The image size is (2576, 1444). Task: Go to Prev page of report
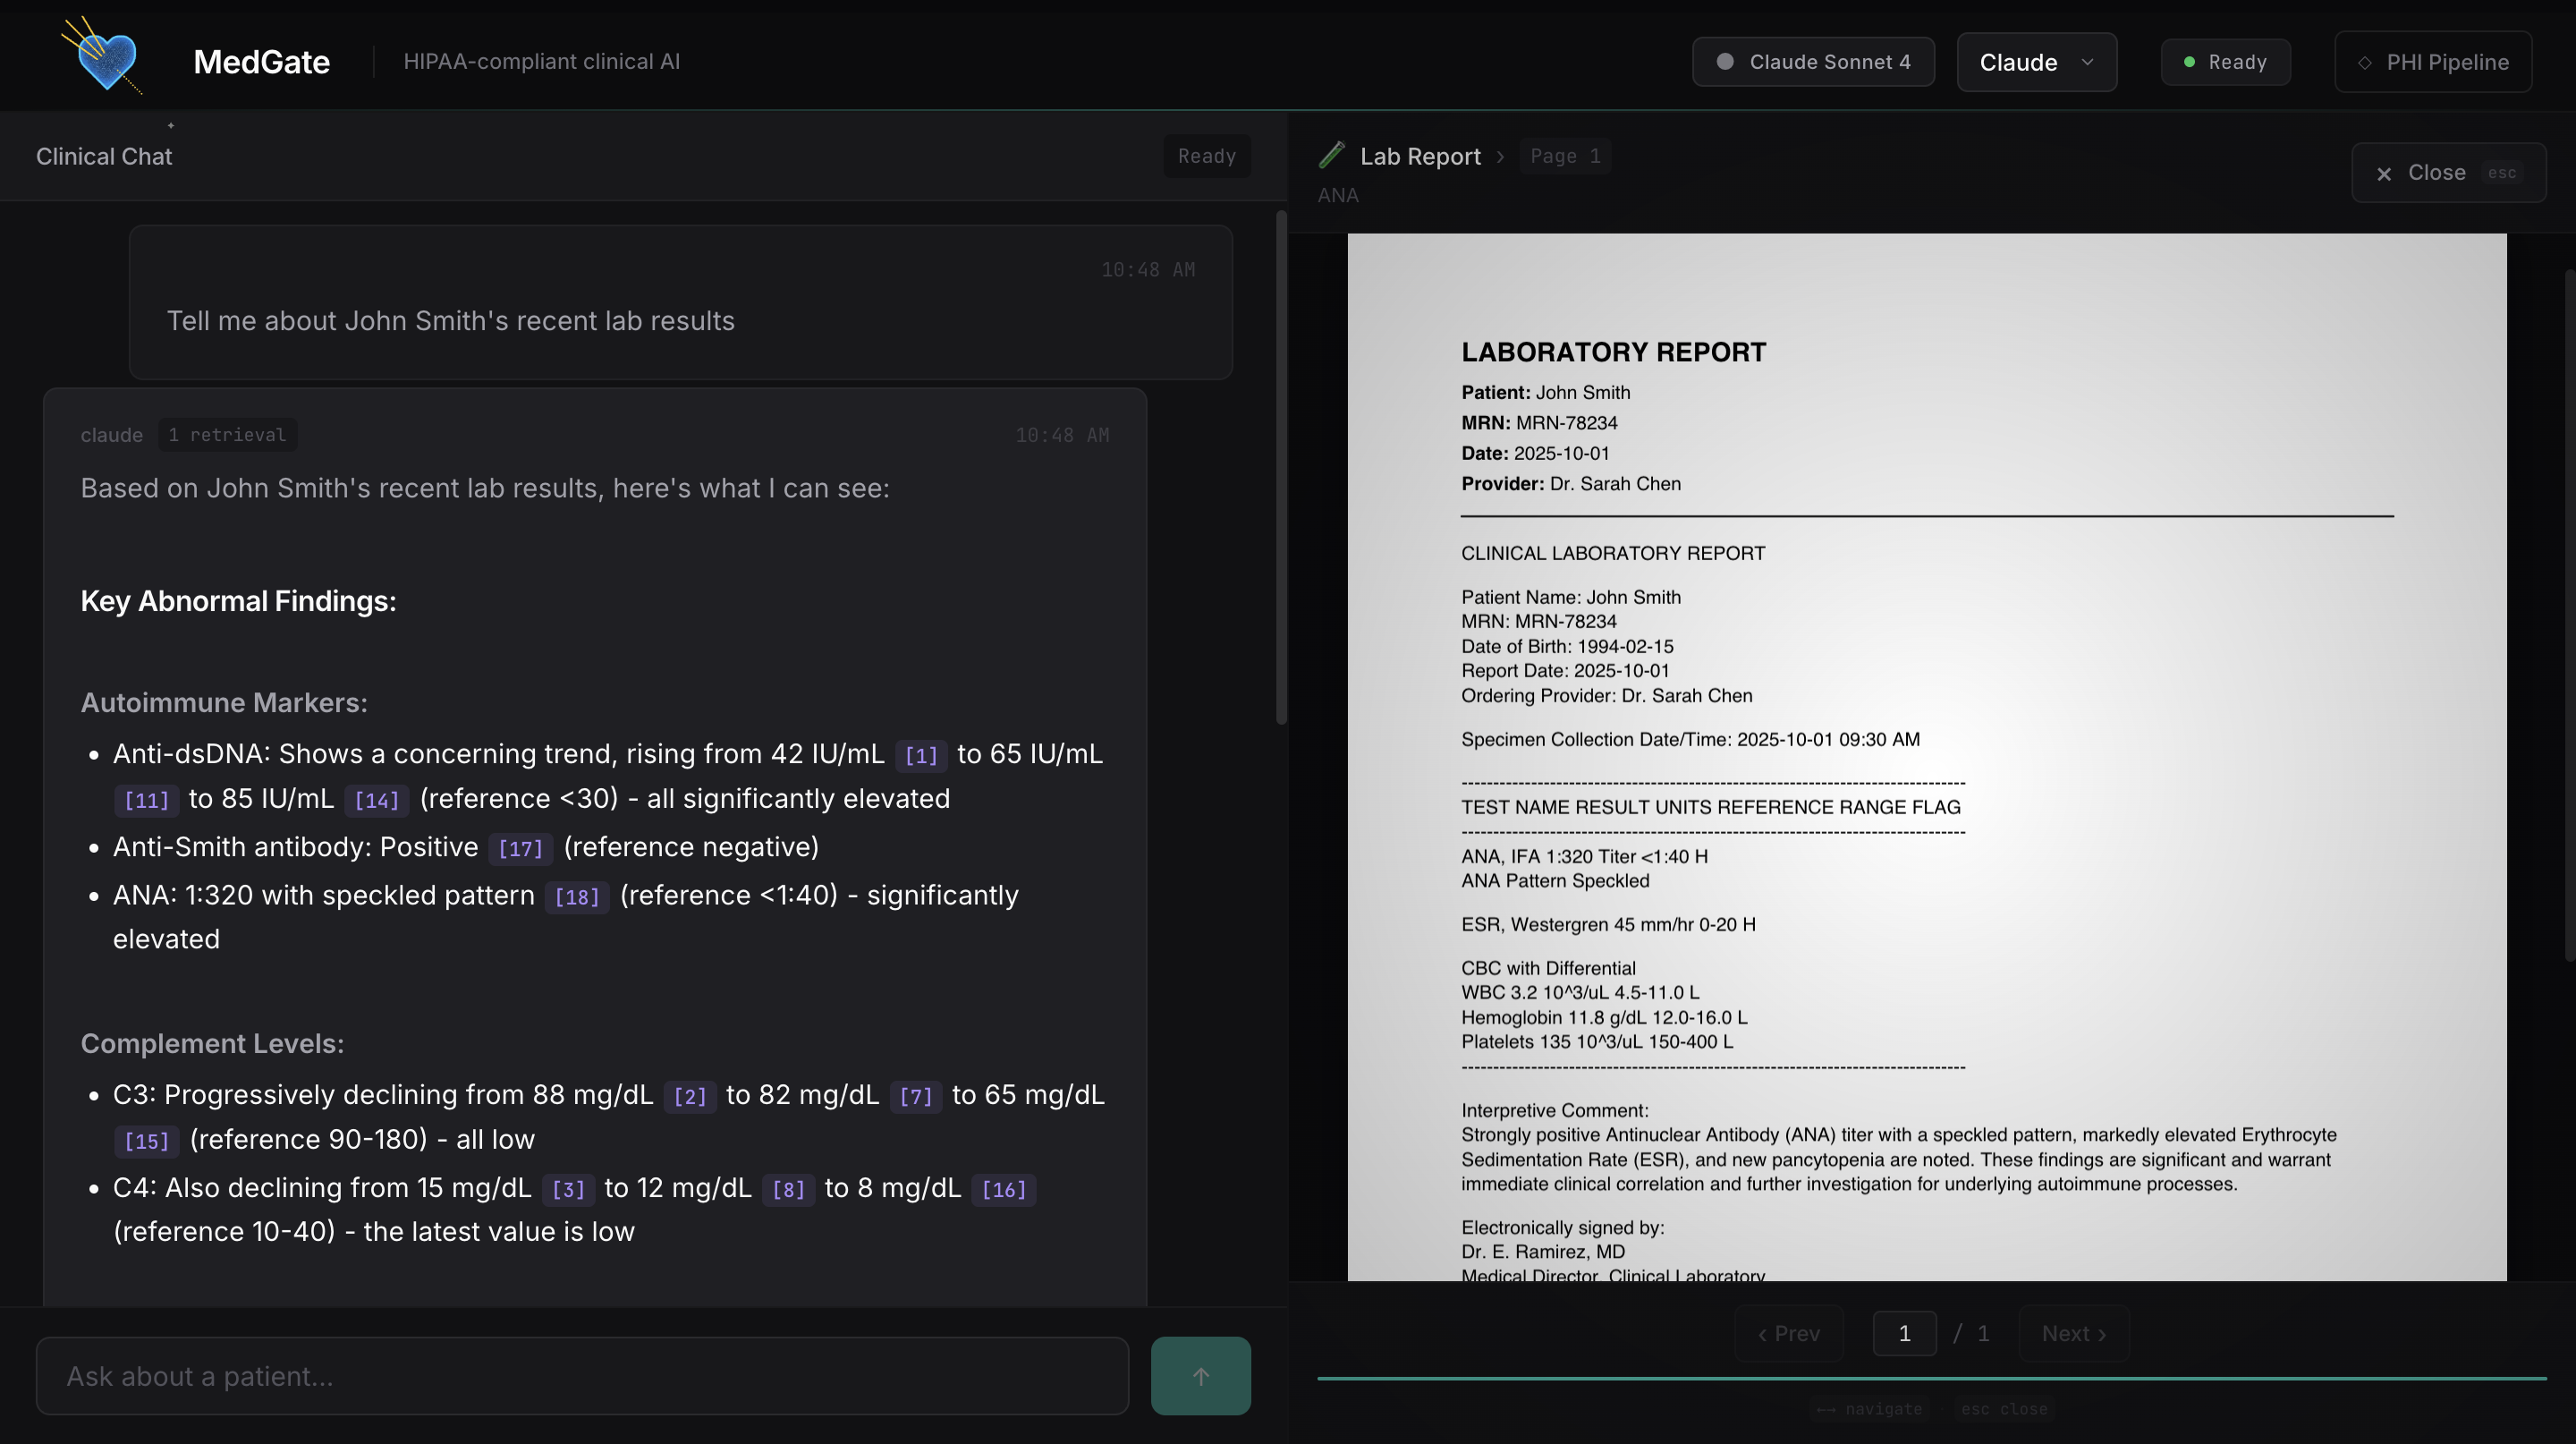1788,1333
